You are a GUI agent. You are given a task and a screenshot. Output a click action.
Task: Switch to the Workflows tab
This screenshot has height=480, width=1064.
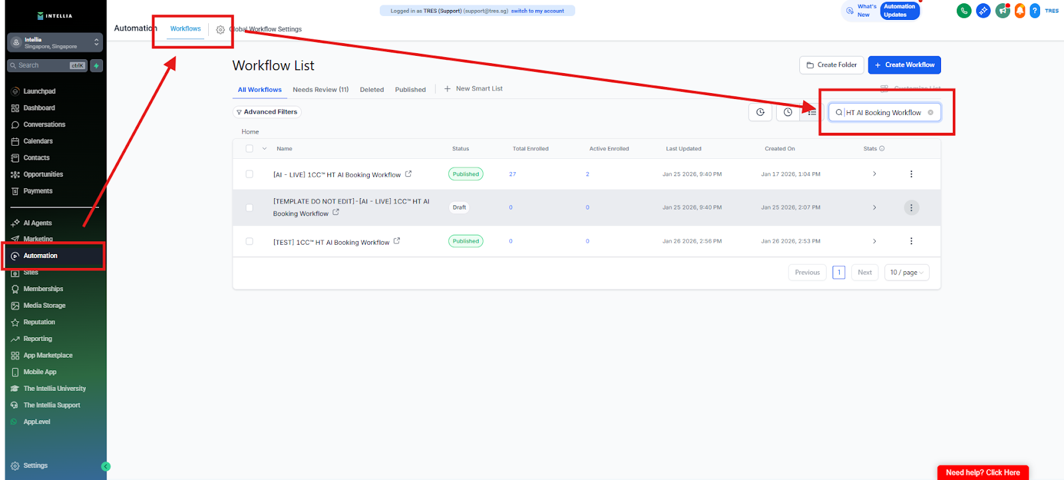(186, 29)
